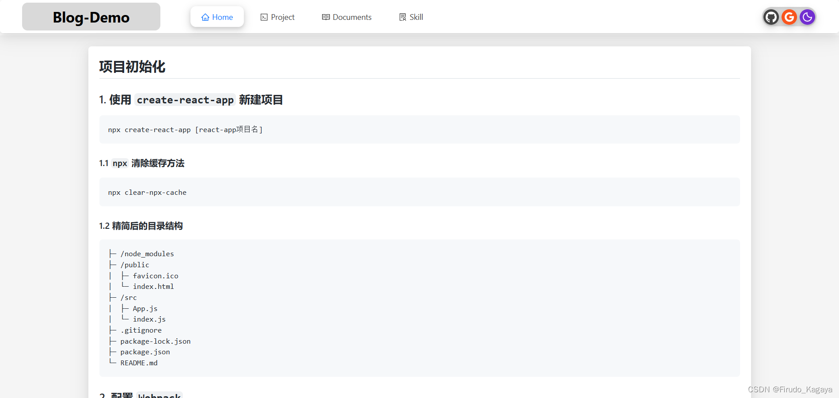The width and height of the screenshot is (839, 398).
Task: Click the 1.2 精简后的目录结构 heading
Action: [x=141, y=226]
